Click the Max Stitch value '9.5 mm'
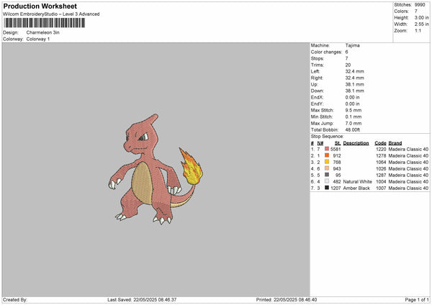Image resolution: width=432 pixels, height=305 pixels. click(354, 110)
